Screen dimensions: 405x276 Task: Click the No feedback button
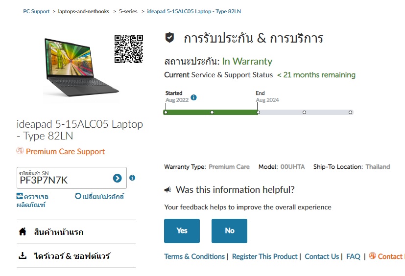click(x=229, y=231)
